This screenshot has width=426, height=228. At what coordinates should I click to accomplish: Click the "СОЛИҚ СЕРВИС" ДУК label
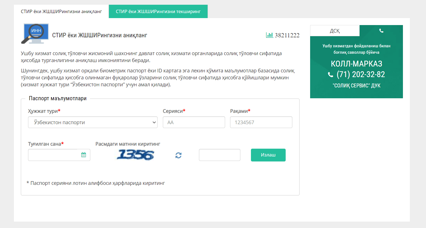[x=356, y=85]
